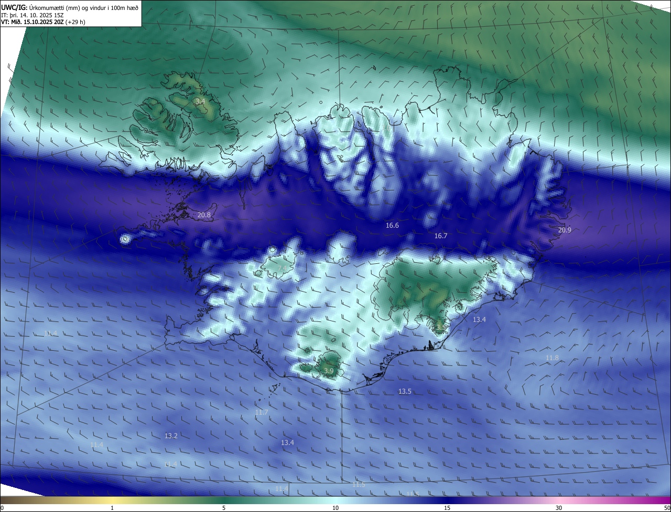Click the 13.4 value southeast of 13.2
This screenshot has width=671, height=512.
287,443
